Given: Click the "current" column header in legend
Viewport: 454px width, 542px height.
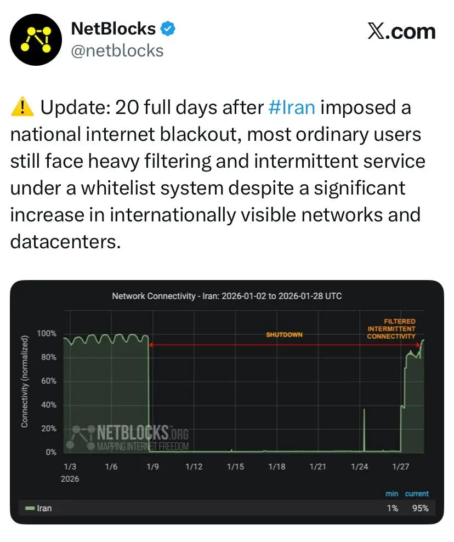Looking at the screenshot, I should tap(417, 494).
